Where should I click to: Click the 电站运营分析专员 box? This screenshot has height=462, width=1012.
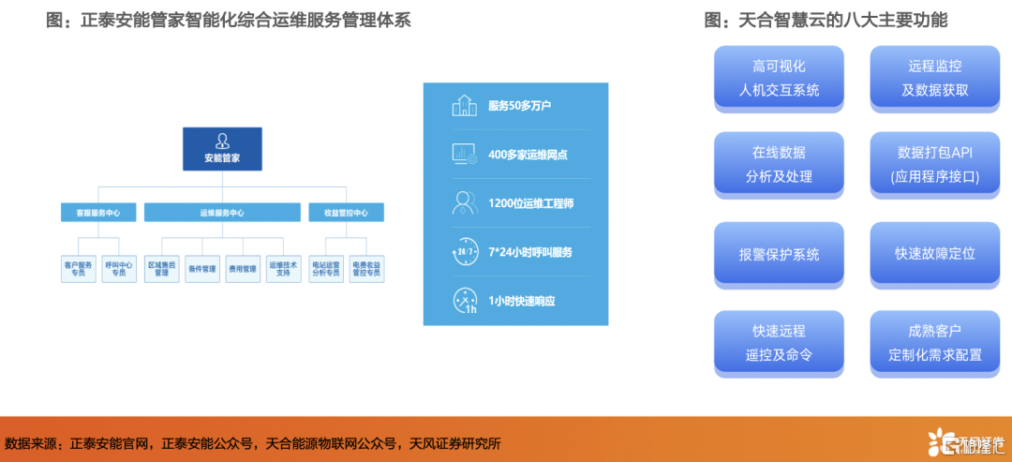[326, 269]
